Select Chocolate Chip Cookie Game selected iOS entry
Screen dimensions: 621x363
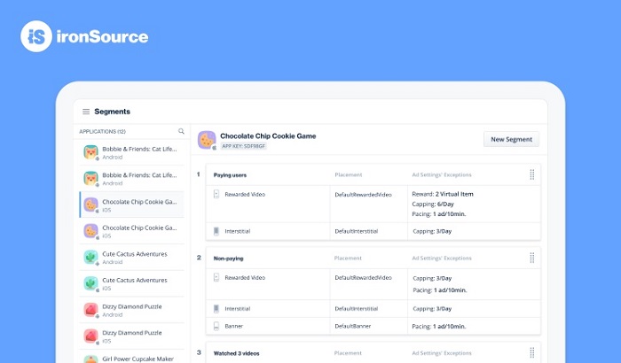tap(133, 205)
